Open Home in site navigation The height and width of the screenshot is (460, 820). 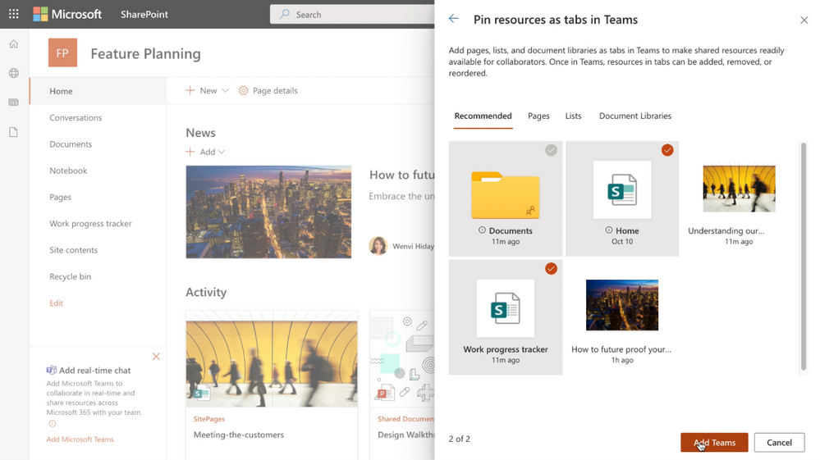(x=98, y=91)
